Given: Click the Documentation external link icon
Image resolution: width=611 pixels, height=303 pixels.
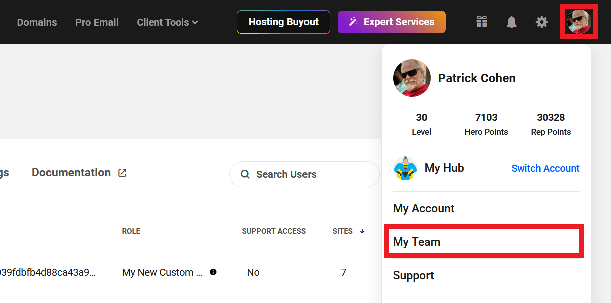Looking at the screenshot, I should 122,173.
